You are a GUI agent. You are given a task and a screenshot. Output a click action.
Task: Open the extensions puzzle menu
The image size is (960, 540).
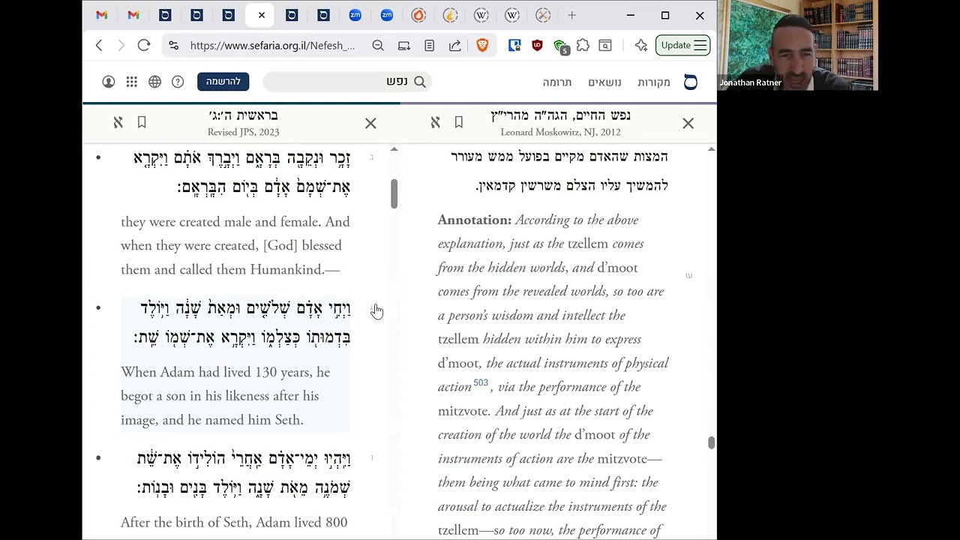[x=583, y=46]
